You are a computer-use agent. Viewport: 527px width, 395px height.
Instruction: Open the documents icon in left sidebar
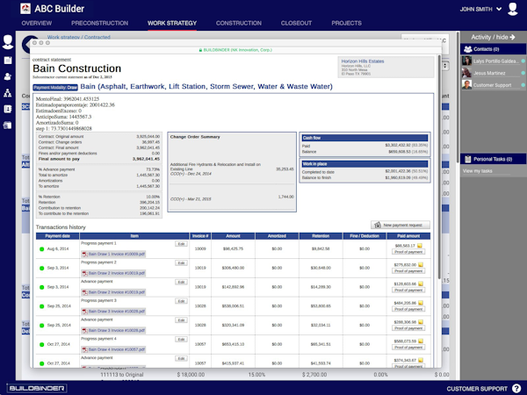(8, 61)
